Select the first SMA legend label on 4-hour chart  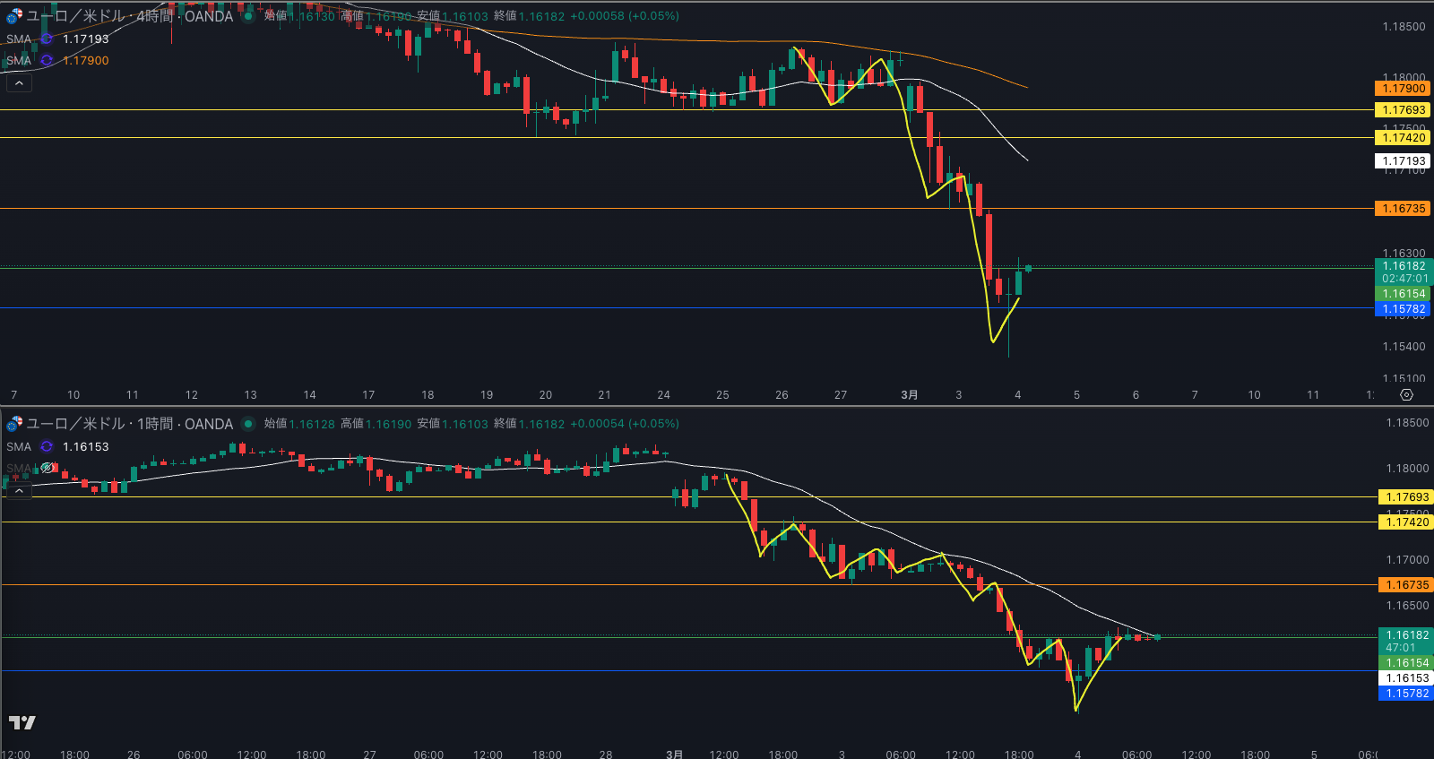click(x=19, y=39)
